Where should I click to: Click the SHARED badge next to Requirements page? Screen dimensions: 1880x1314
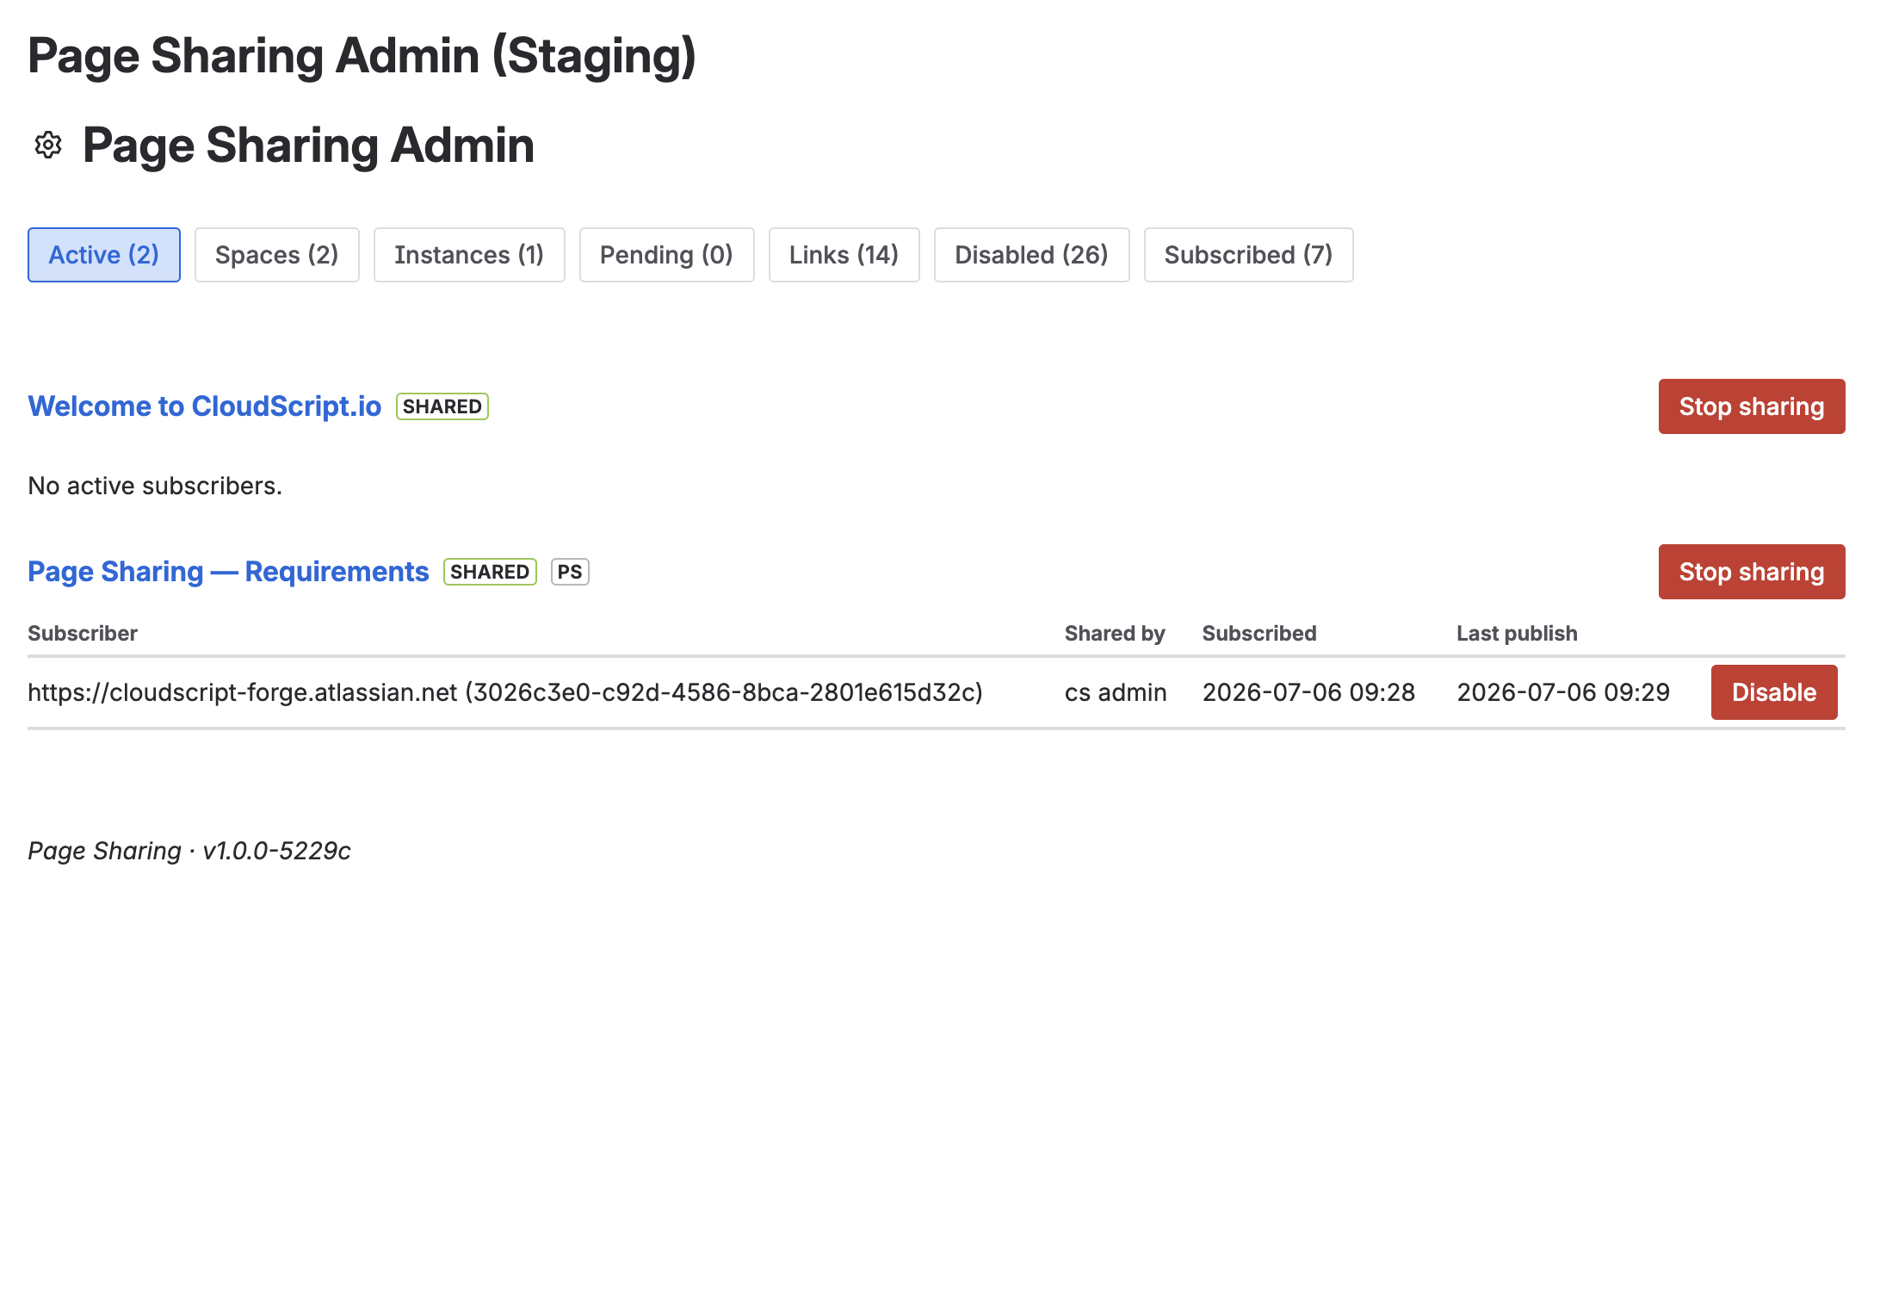click(490, 572)
